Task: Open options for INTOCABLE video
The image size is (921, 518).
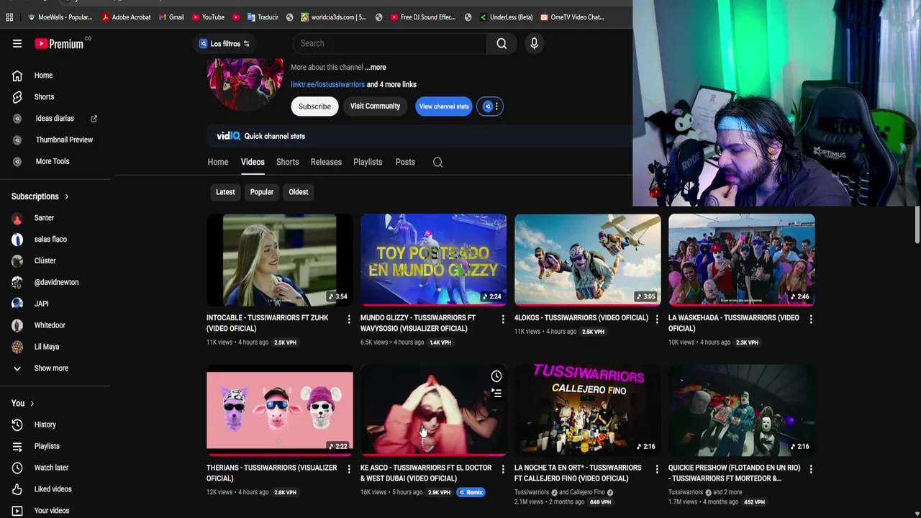Action: [349, 319]
